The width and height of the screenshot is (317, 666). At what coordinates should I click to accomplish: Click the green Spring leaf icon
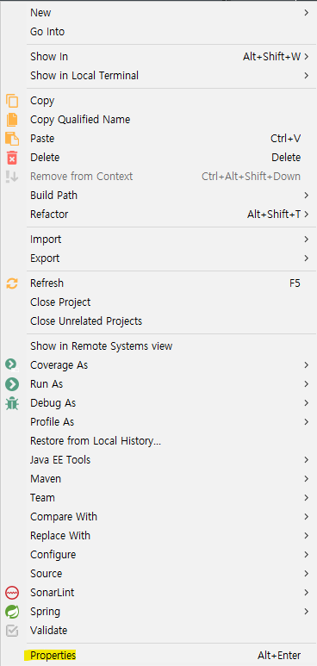[x=12, y=612]
